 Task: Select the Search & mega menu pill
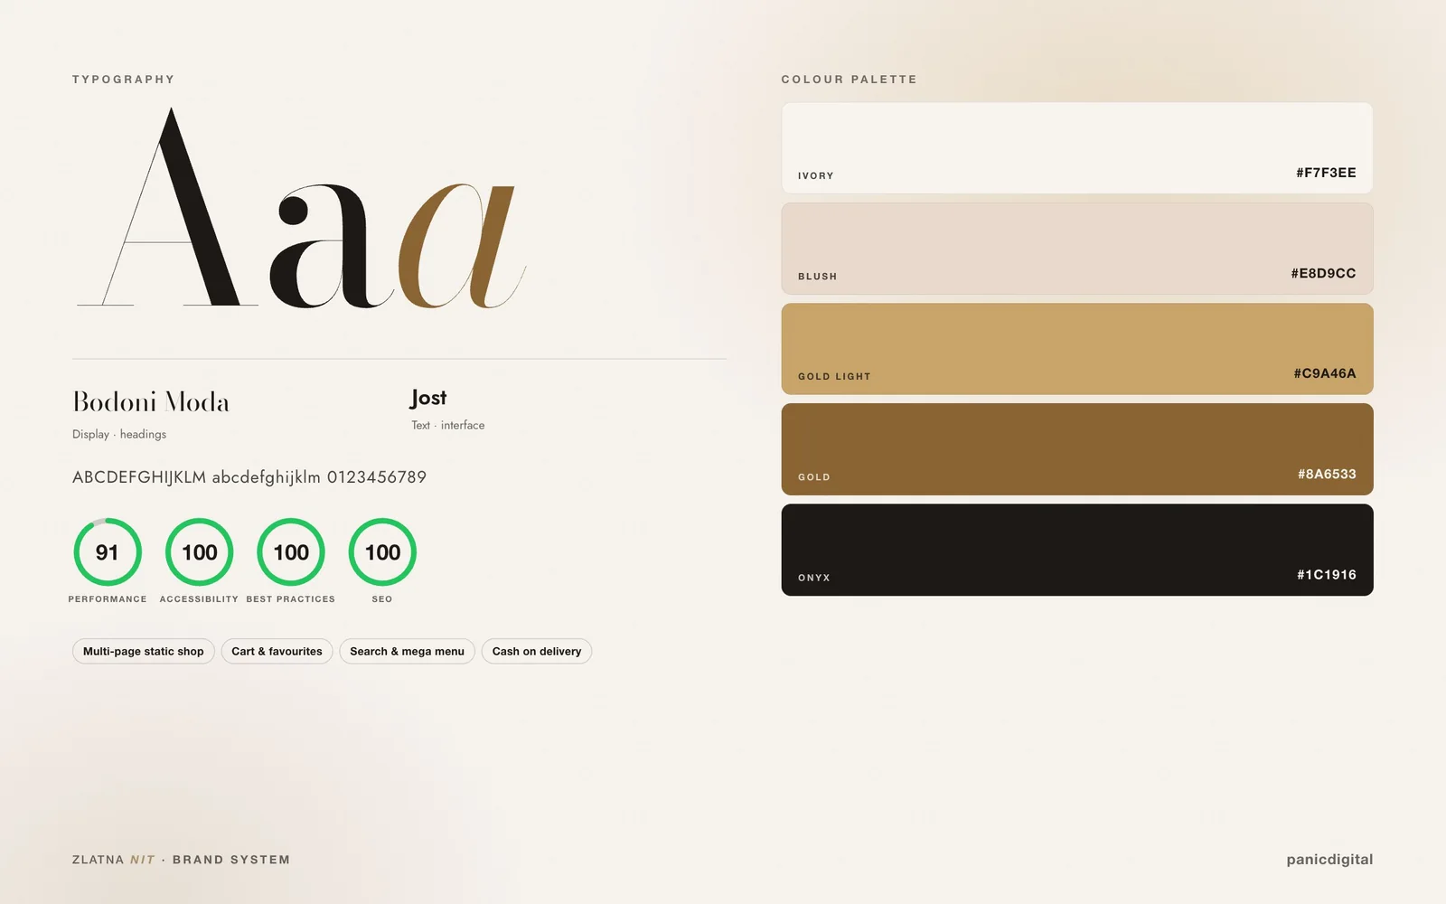point(407,652)
